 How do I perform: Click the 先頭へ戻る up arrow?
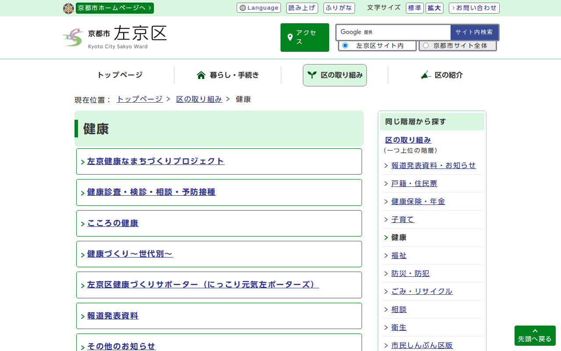pos(535,331)
